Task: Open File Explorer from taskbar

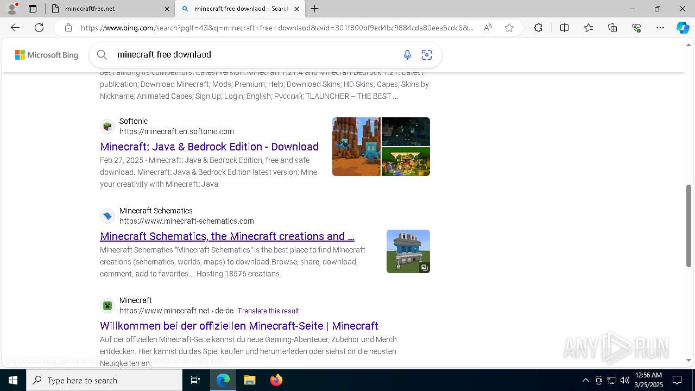Action: (249, 380)
